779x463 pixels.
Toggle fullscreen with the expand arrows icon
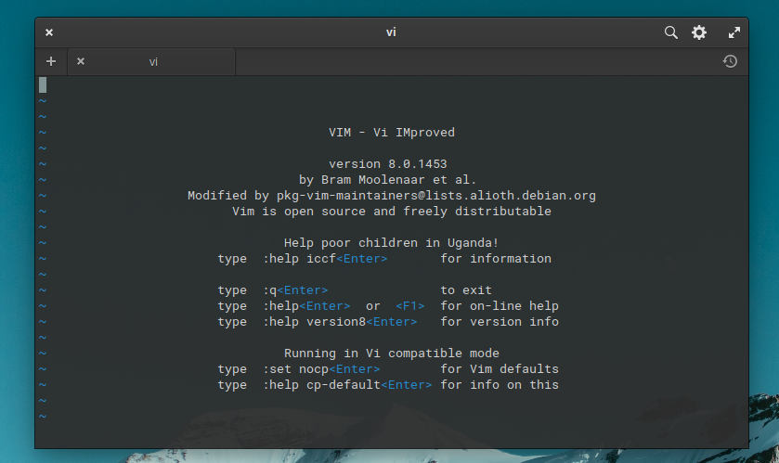coord(734,32)
